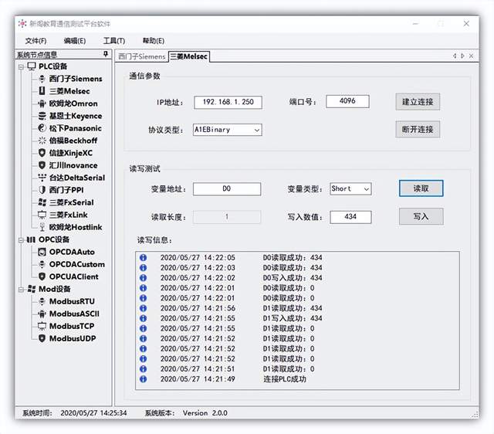
Task: Click the 建立连接 button
Action: coord(418,102)
